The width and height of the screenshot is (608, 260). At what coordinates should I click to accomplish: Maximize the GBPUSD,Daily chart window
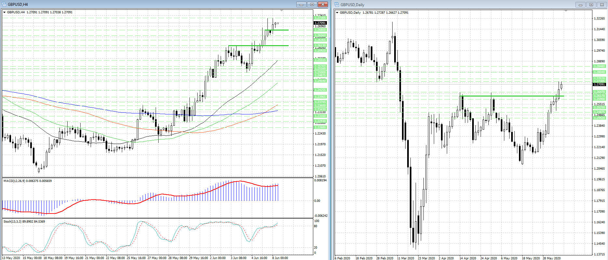591,5
